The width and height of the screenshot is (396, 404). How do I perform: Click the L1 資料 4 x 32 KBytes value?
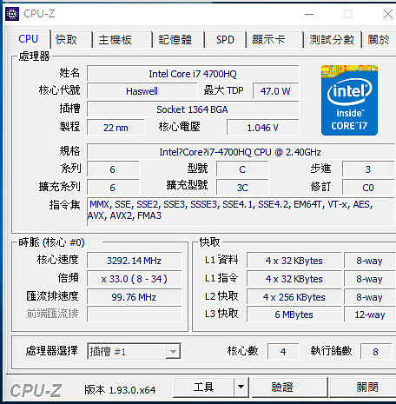(x=294, y=261)
